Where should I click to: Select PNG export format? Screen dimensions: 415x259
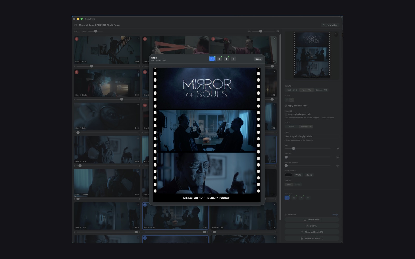[x=289, y=185]
